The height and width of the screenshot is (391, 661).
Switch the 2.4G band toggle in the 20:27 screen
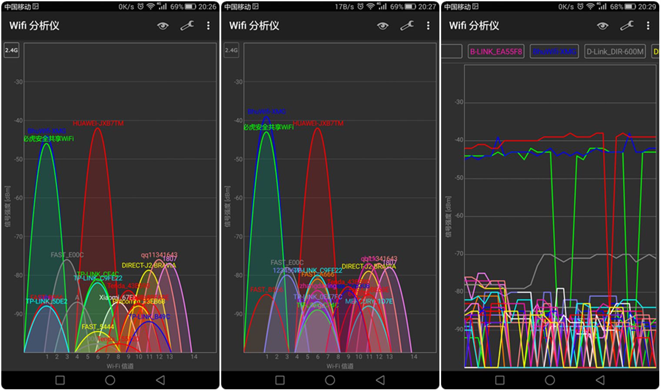coord(231,50)
